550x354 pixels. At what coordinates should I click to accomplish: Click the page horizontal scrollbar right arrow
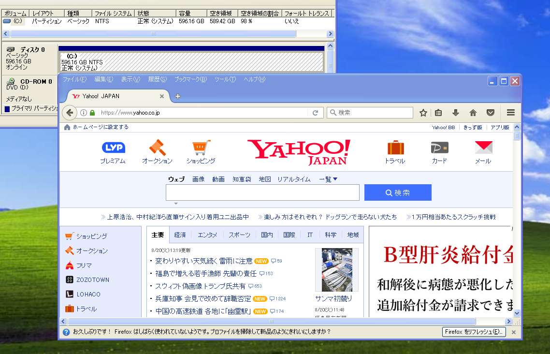pyautogui.click(x=508, y=322)
